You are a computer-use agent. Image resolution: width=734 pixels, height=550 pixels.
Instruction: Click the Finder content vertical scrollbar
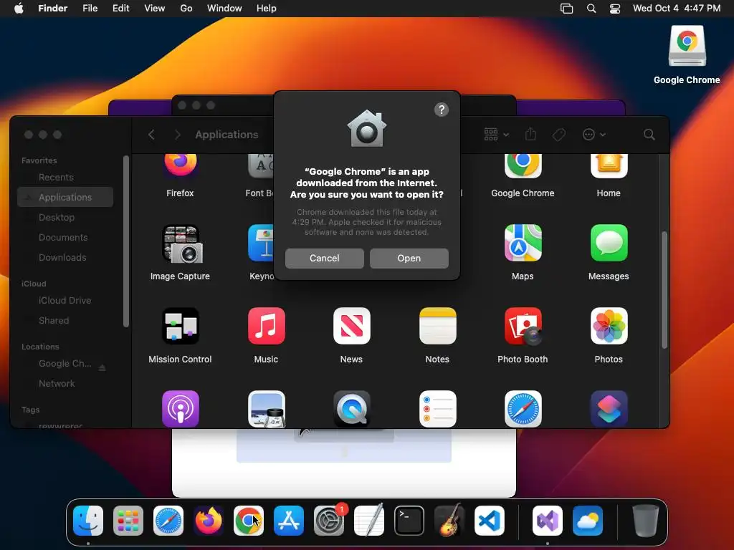664,290
